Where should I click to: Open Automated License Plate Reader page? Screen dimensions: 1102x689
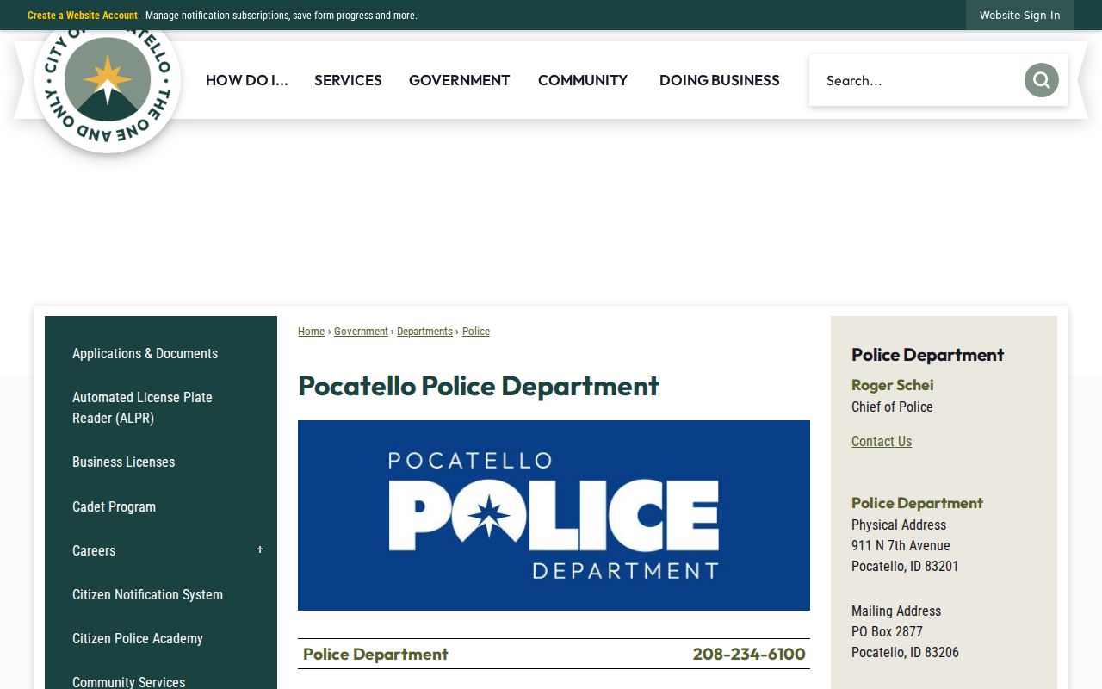click(x=161, y=407)
